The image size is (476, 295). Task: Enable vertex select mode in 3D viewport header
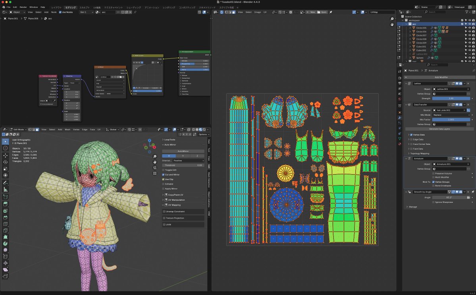[30, 130]
